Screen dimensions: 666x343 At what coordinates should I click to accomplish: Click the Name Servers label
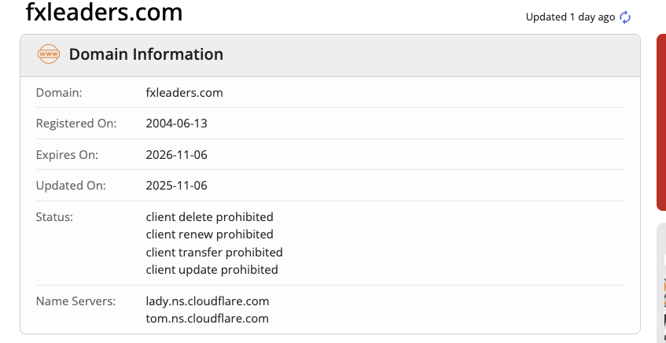(x=75, y=301)
